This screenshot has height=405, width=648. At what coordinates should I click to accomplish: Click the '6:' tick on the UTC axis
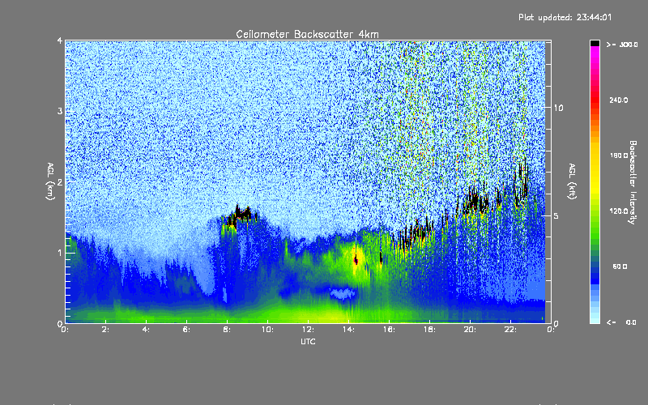click(x=187, y=330)
